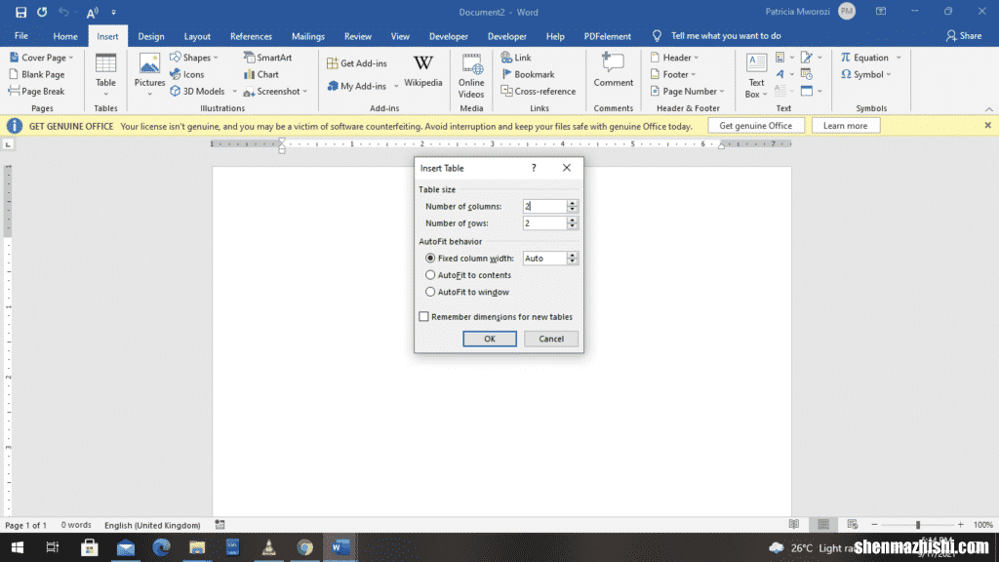
Task: Insert a Chart
Action: [261, 74]
